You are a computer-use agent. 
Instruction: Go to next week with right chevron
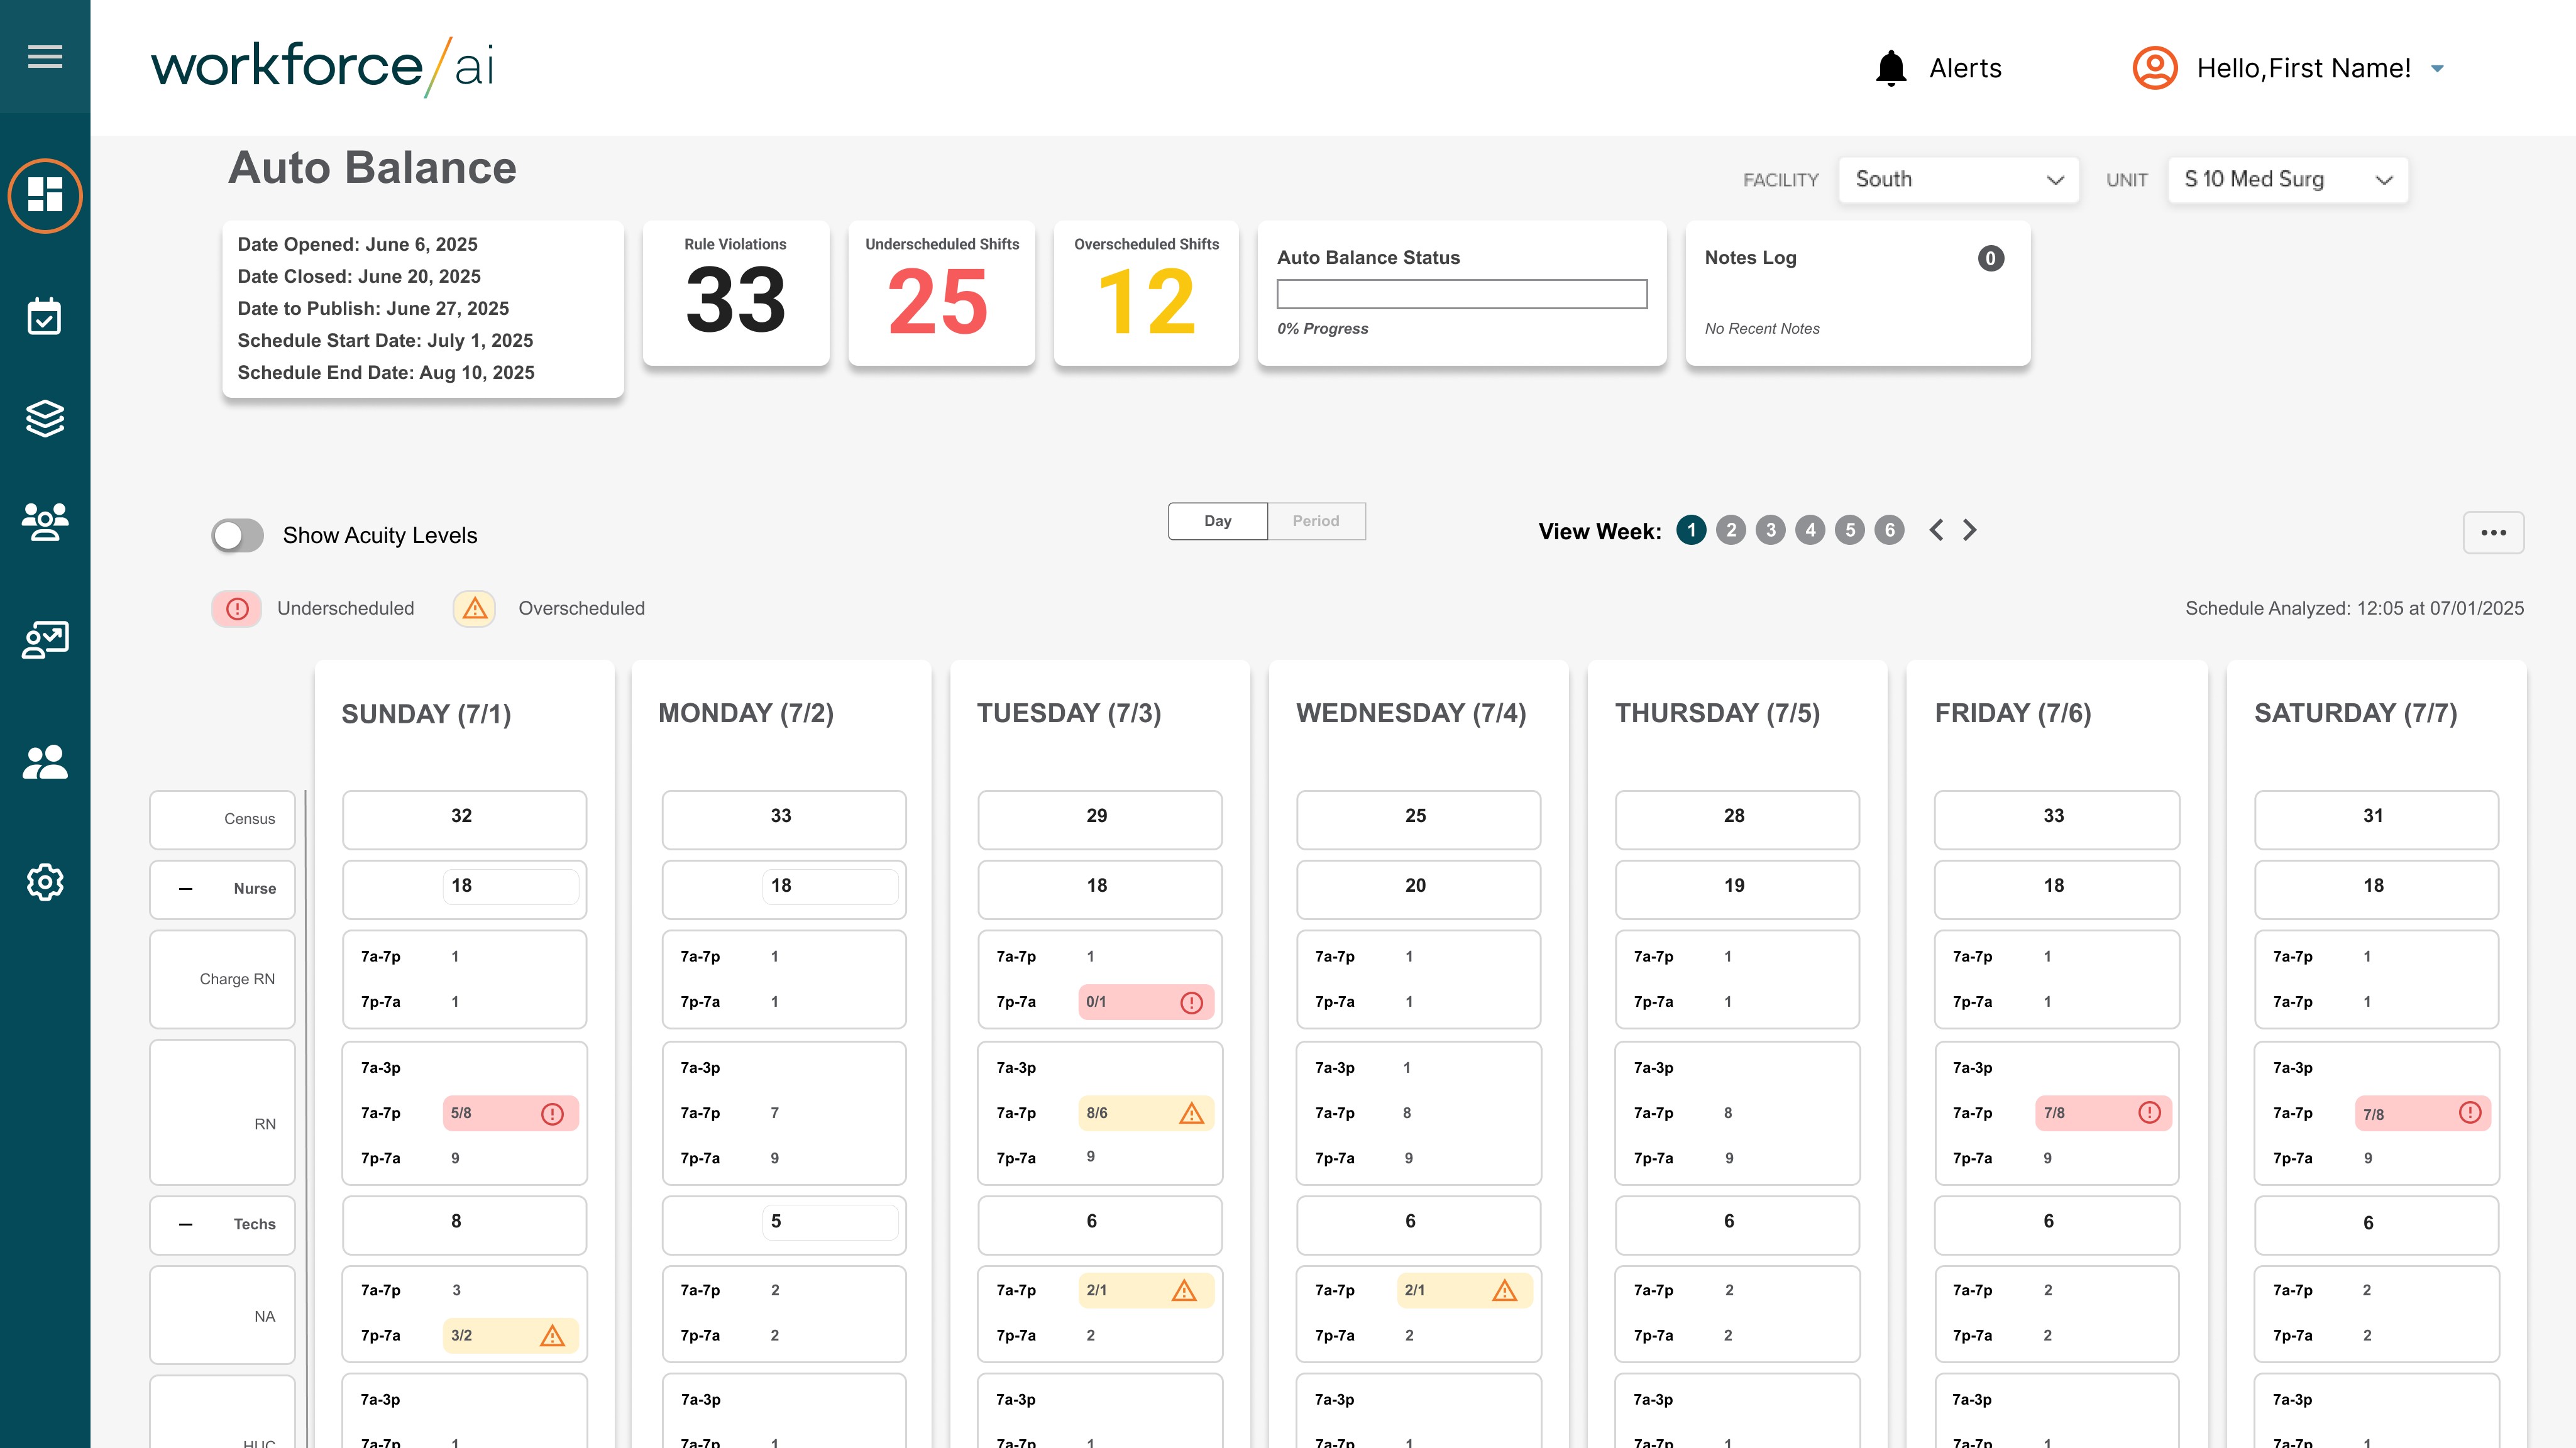click(x=1969, y=530)
